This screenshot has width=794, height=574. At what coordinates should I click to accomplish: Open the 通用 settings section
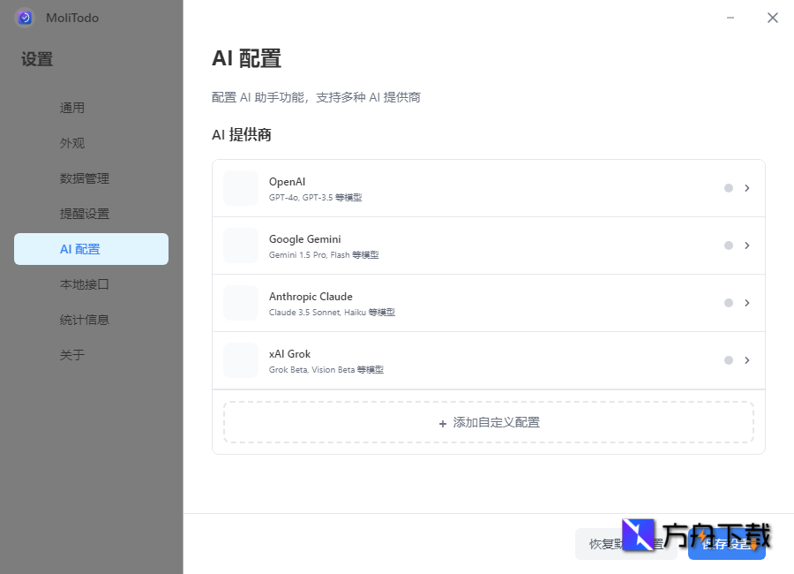point(72,107)
